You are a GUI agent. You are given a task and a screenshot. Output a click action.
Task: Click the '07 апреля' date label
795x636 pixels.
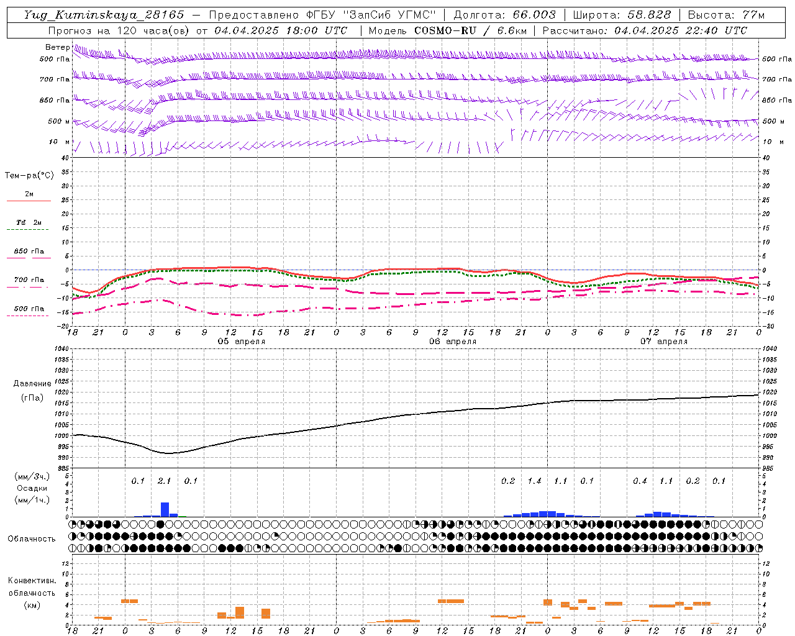664,342
